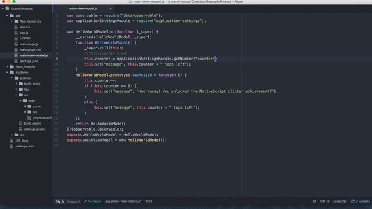This screenshot has width=372, height=209.
Task: Expand the assets folder arrow
Action: 25,106
